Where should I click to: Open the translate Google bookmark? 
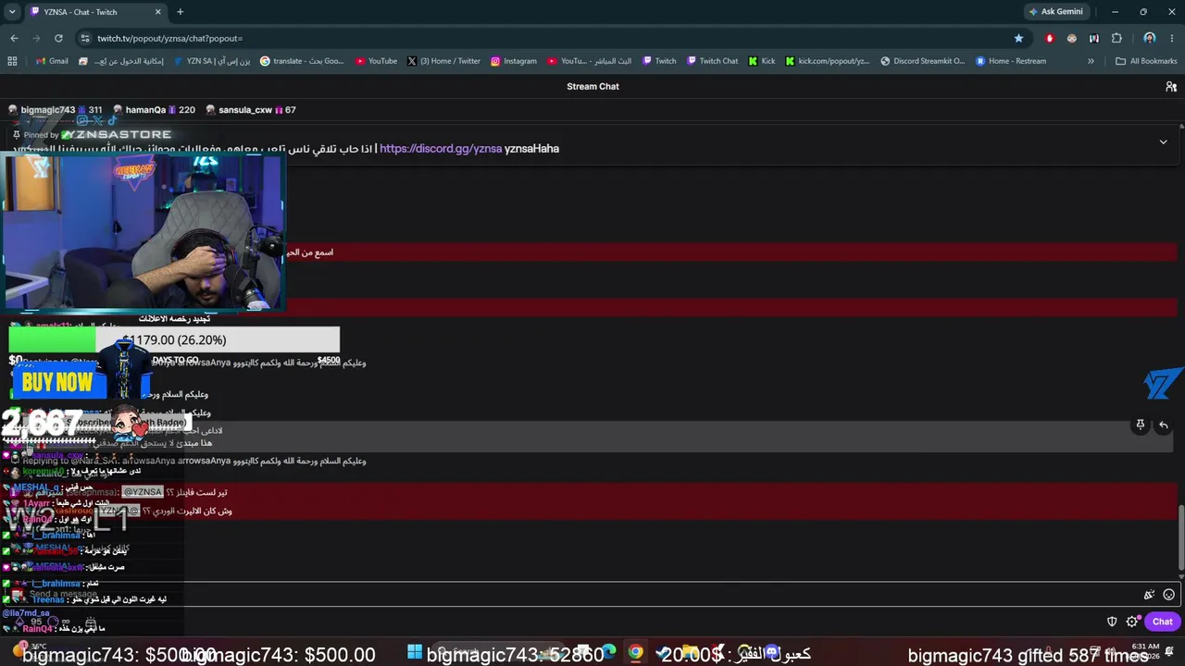click(302, 61)
